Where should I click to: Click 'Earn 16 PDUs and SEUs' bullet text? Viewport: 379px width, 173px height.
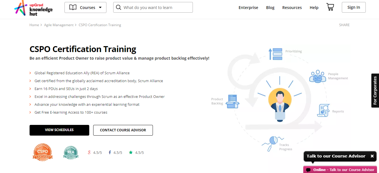point(66,89)
